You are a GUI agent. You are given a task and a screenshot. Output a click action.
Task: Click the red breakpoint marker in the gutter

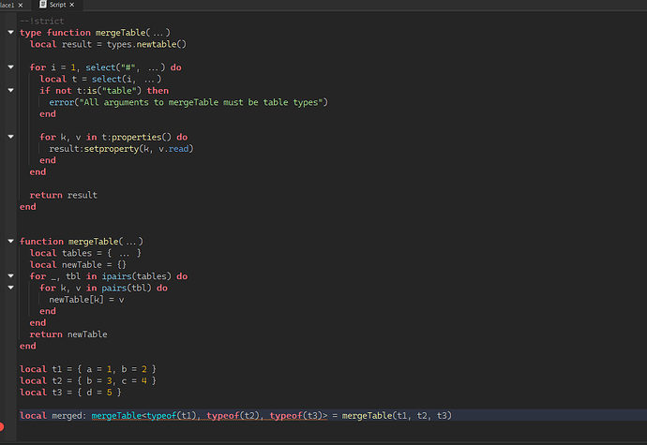[x=1, y=427]
